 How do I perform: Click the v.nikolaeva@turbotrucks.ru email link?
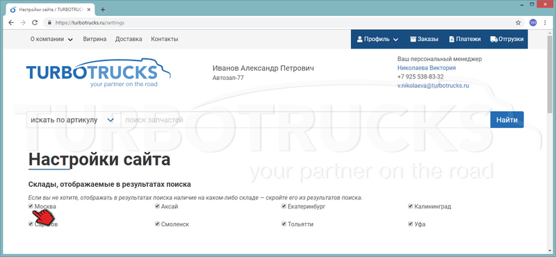pyautogui.click(x=433, y=85)
